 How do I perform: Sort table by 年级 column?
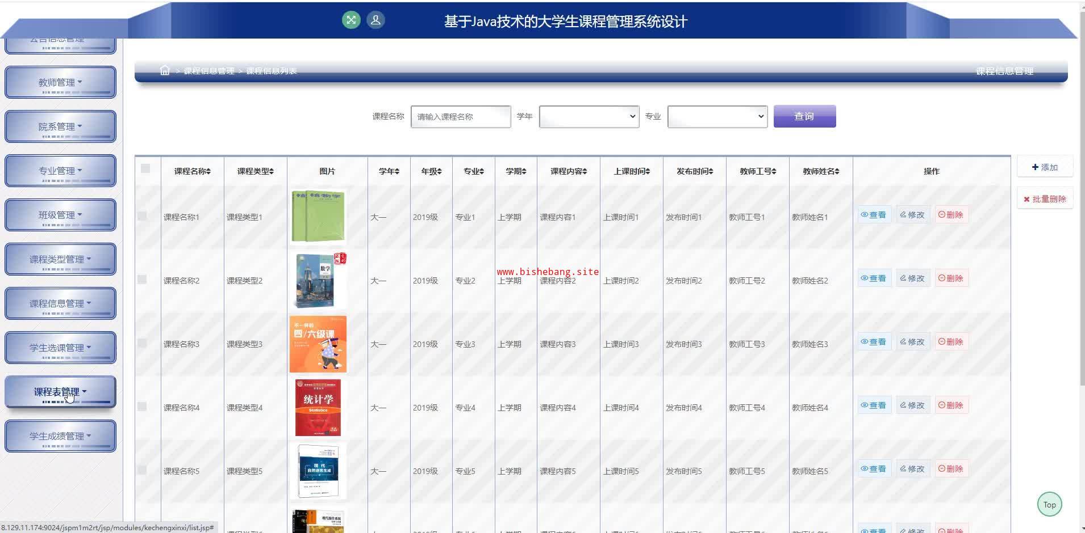pos(431,171)
